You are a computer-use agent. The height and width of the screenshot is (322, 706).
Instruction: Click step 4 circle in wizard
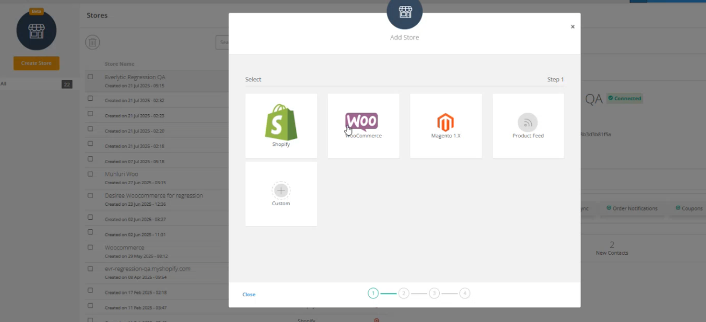[x=465, y=293]
